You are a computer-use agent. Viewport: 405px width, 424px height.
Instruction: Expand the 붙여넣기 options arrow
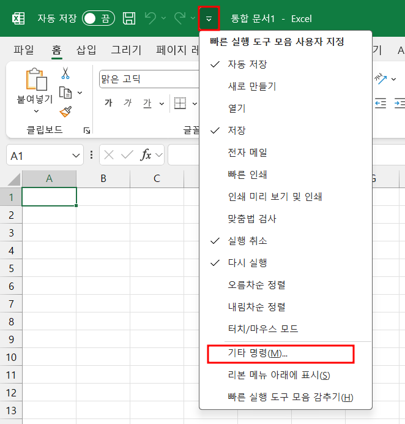(36, 111)
